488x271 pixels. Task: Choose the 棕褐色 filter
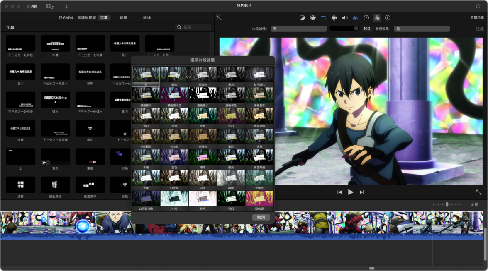click(203, 139)
